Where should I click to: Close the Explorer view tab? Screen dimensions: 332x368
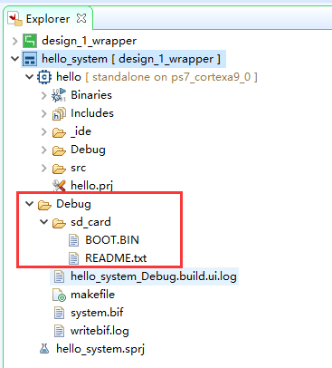81,18
